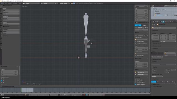177x99 pixels.
Task: Click the Duplicate bones button
Action: pos(11,12)
